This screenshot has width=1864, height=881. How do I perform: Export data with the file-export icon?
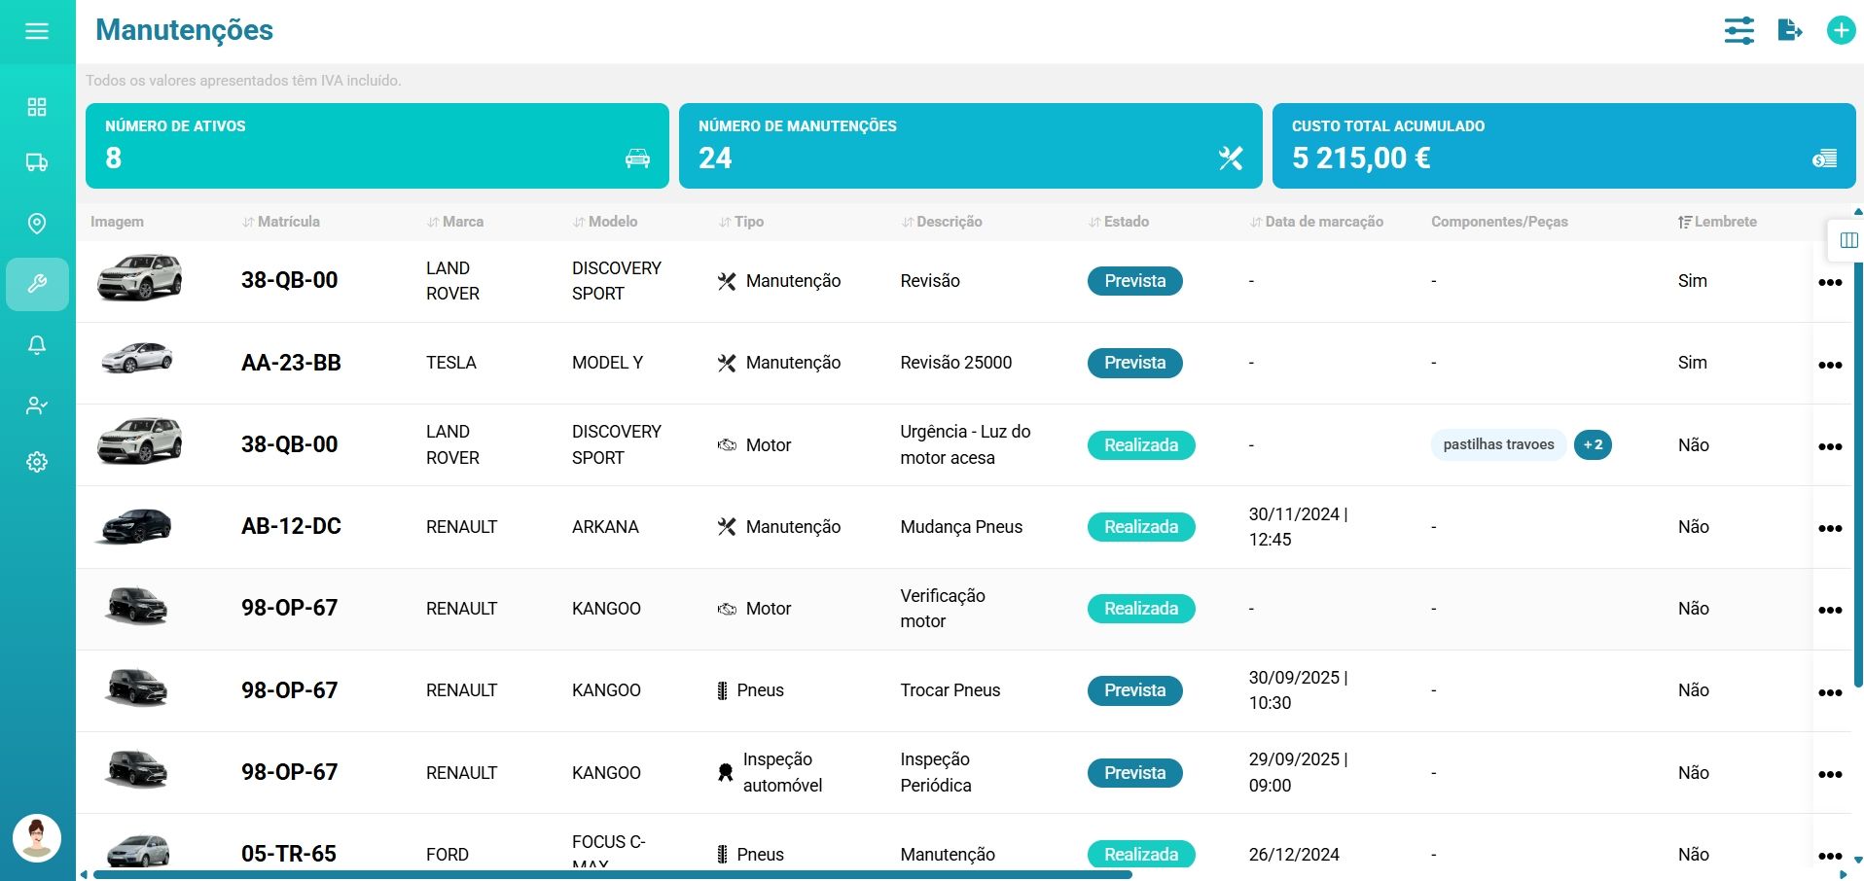(x=1792, y=30)
